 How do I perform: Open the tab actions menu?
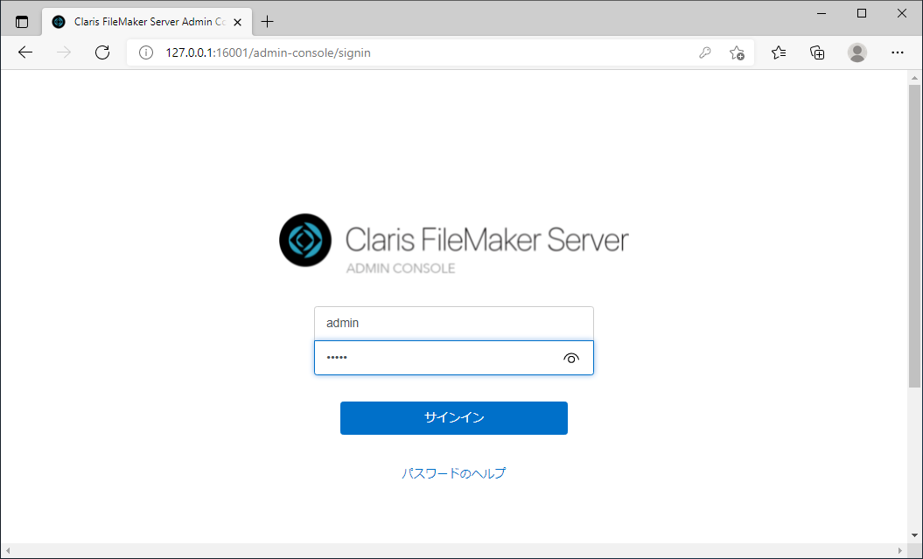click(22, 22)
